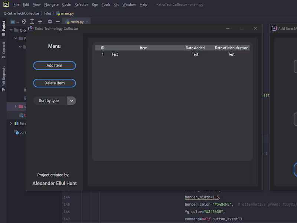Hide the Project panel with minus icon
This screenshot has width=297, height=223.
click(x=58, y=22)
